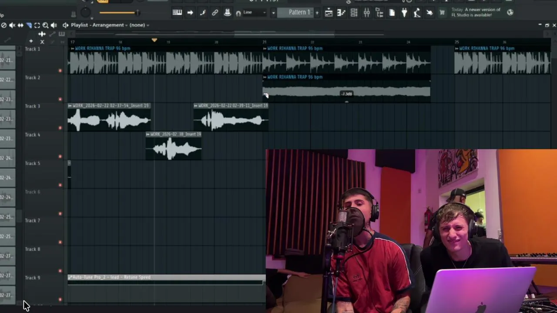Select the speaker playback tool icon
The height and width of the screenshot is (313, 557).
(x=54, y=25)
